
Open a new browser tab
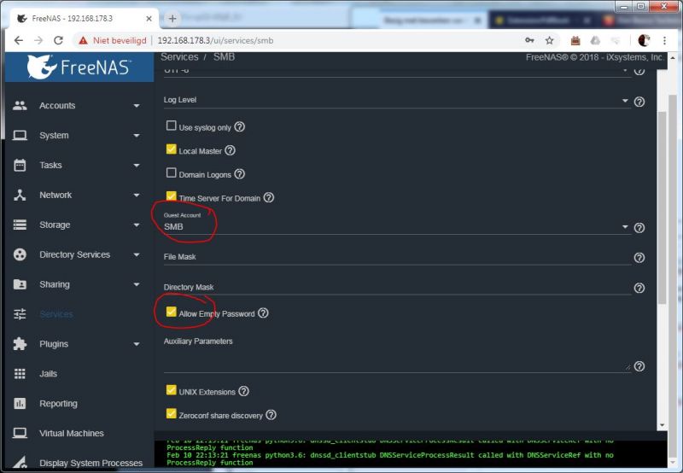(x=172, y=18)
